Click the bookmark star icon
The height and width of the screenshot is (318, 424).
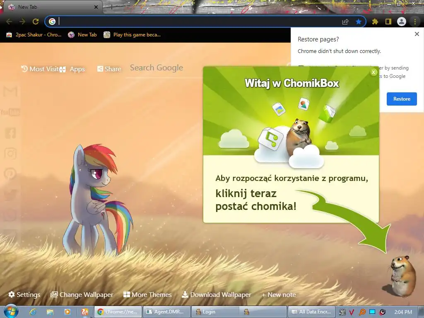point(359,22)
